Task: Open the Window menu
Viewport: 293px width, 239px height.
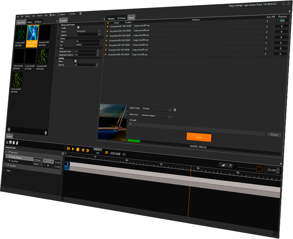Action: pos(40,15)
